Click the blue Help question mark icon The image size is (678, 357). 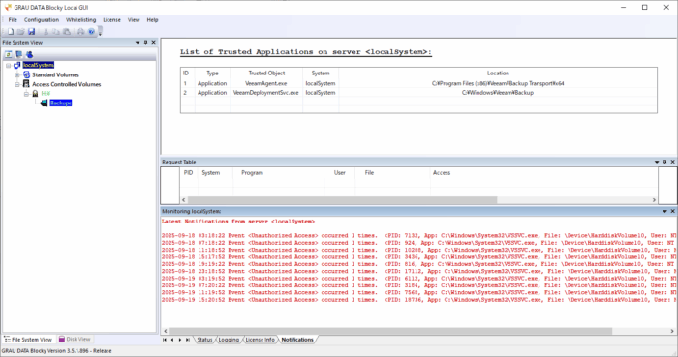point(91,32)
